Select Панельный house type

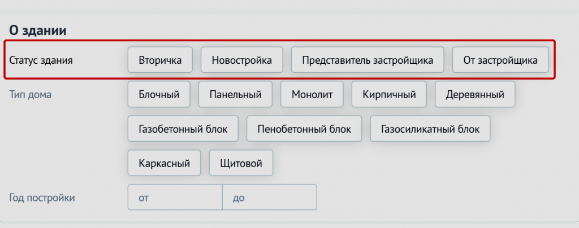pos(235,94)
